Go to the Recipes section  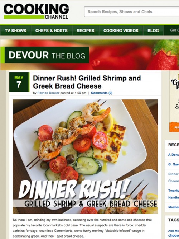click(86, 31)
